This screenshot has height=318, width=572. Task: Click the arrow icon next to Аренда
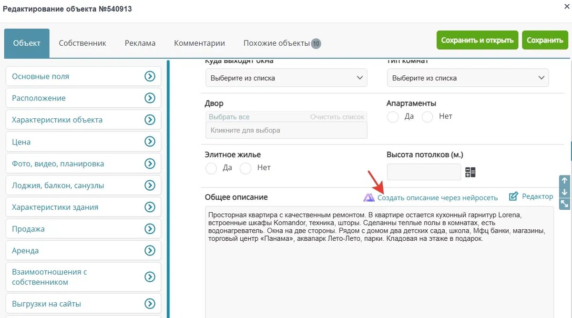coord(150,251)
